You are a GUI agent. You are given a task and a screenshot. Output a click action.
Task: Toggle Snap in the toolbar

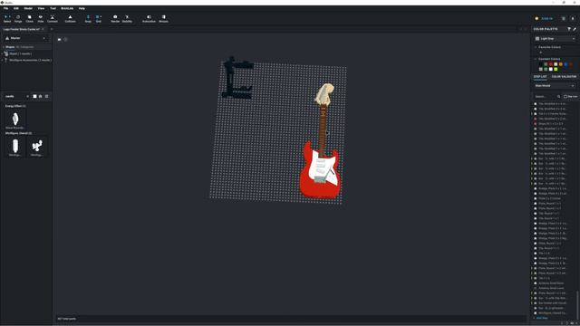pos(88,19)
